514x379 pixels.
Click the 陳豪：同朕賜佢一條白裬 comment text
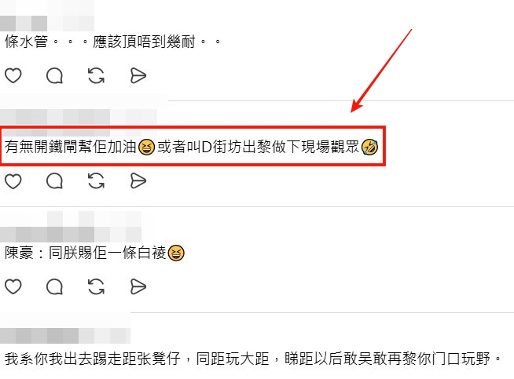[x=94, y=253]
